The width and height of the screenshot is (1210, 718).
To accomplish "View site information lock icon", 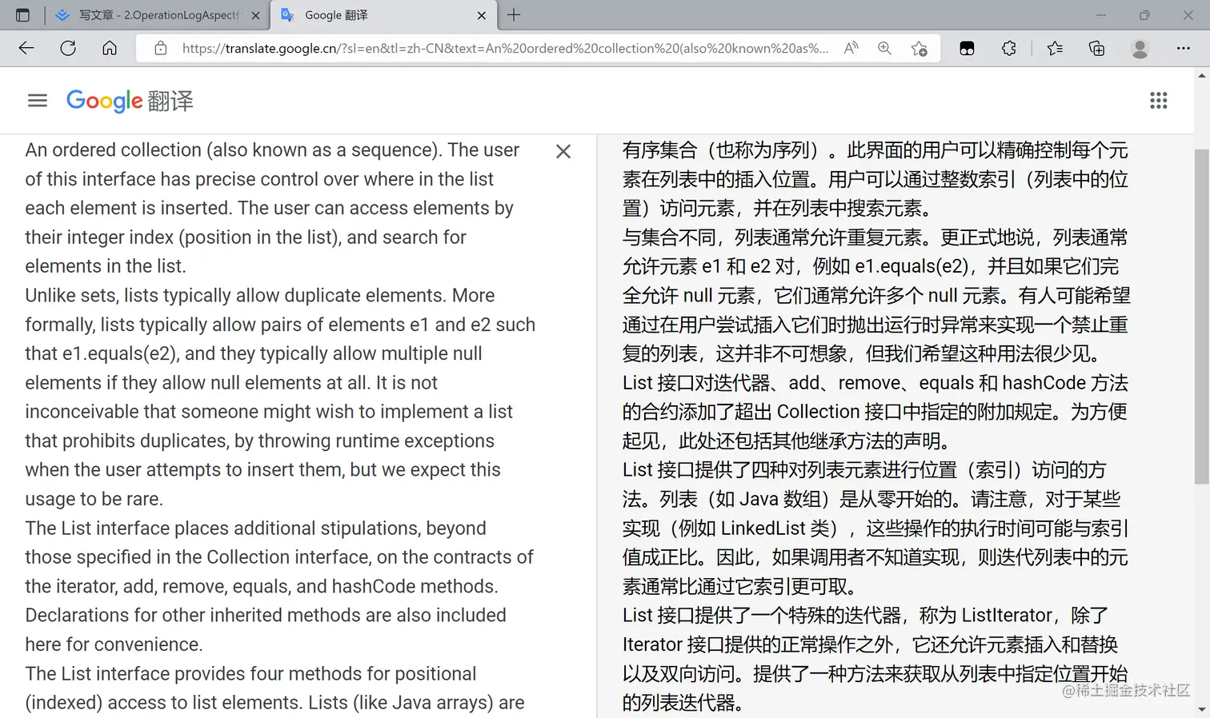I will coord(161,48).
